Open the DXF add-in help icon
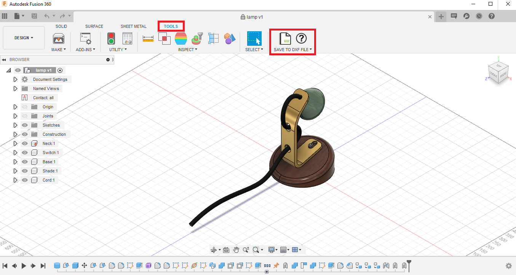The height and width of the screenshot is (275, 516). pos(301,38)
